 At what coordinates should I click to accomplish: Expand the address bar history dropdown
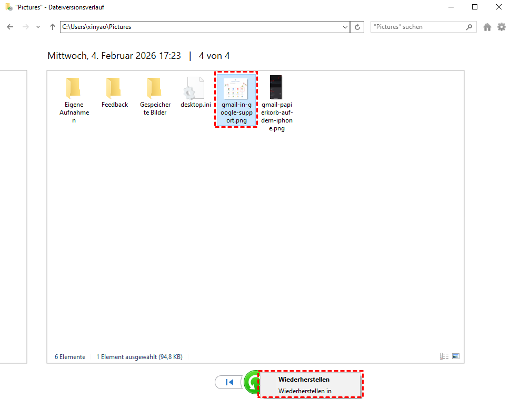(x=345, y=27)
